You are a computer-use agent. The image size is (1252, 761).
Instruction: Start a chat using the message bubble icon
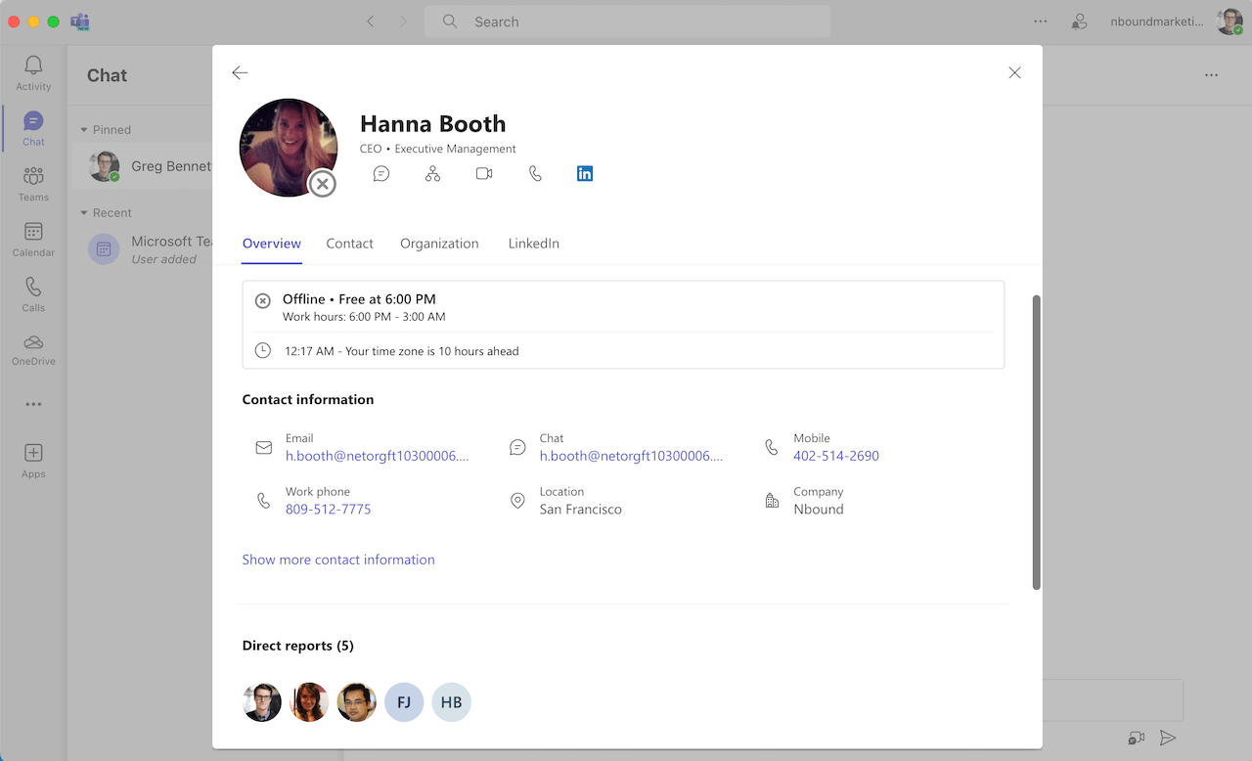point(380,173)
